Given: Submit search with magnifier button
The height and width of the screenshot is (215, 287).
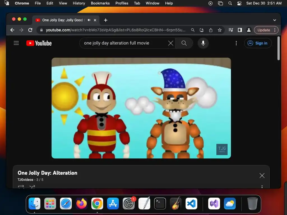Looking at the screenshot, I should (x=184, y=43).
